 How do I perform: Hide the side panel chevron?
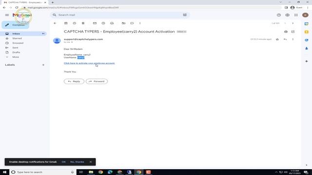coord(307,165)
